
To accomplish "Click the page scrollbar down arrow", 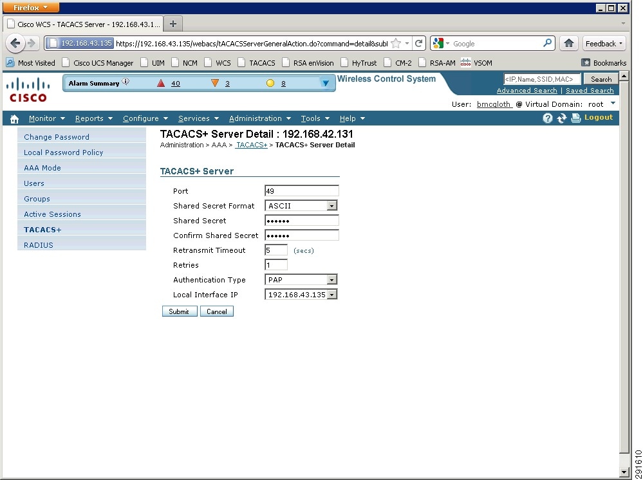I will [624, 472].
